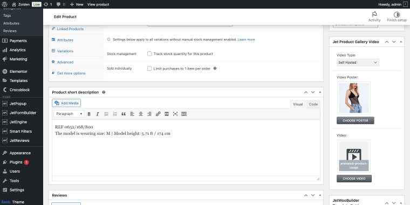Click the Choose Poster button
Screen dimensions: 410x205
click(356, 120)
